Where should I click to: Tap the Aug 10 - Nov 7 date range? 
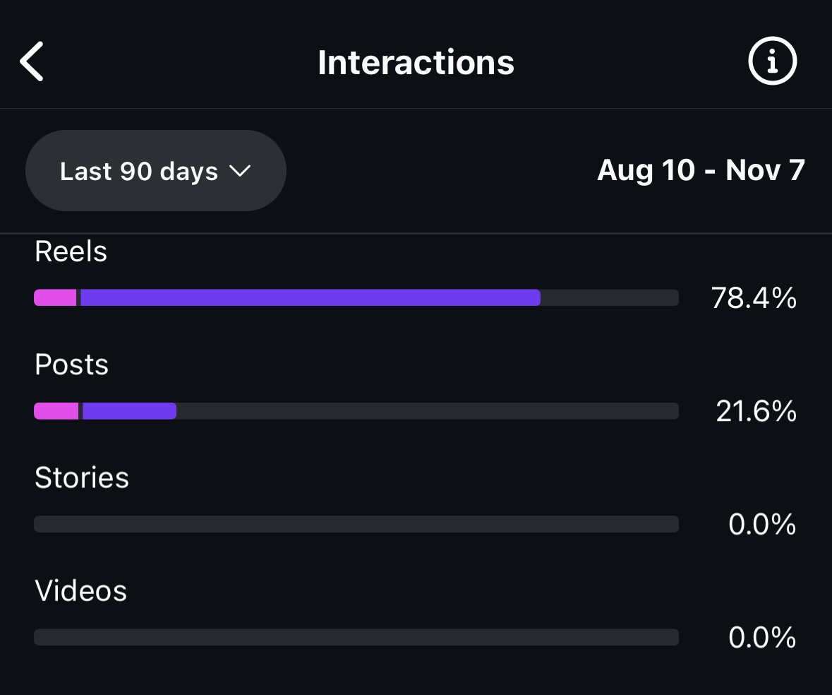(x=701, y=170)
